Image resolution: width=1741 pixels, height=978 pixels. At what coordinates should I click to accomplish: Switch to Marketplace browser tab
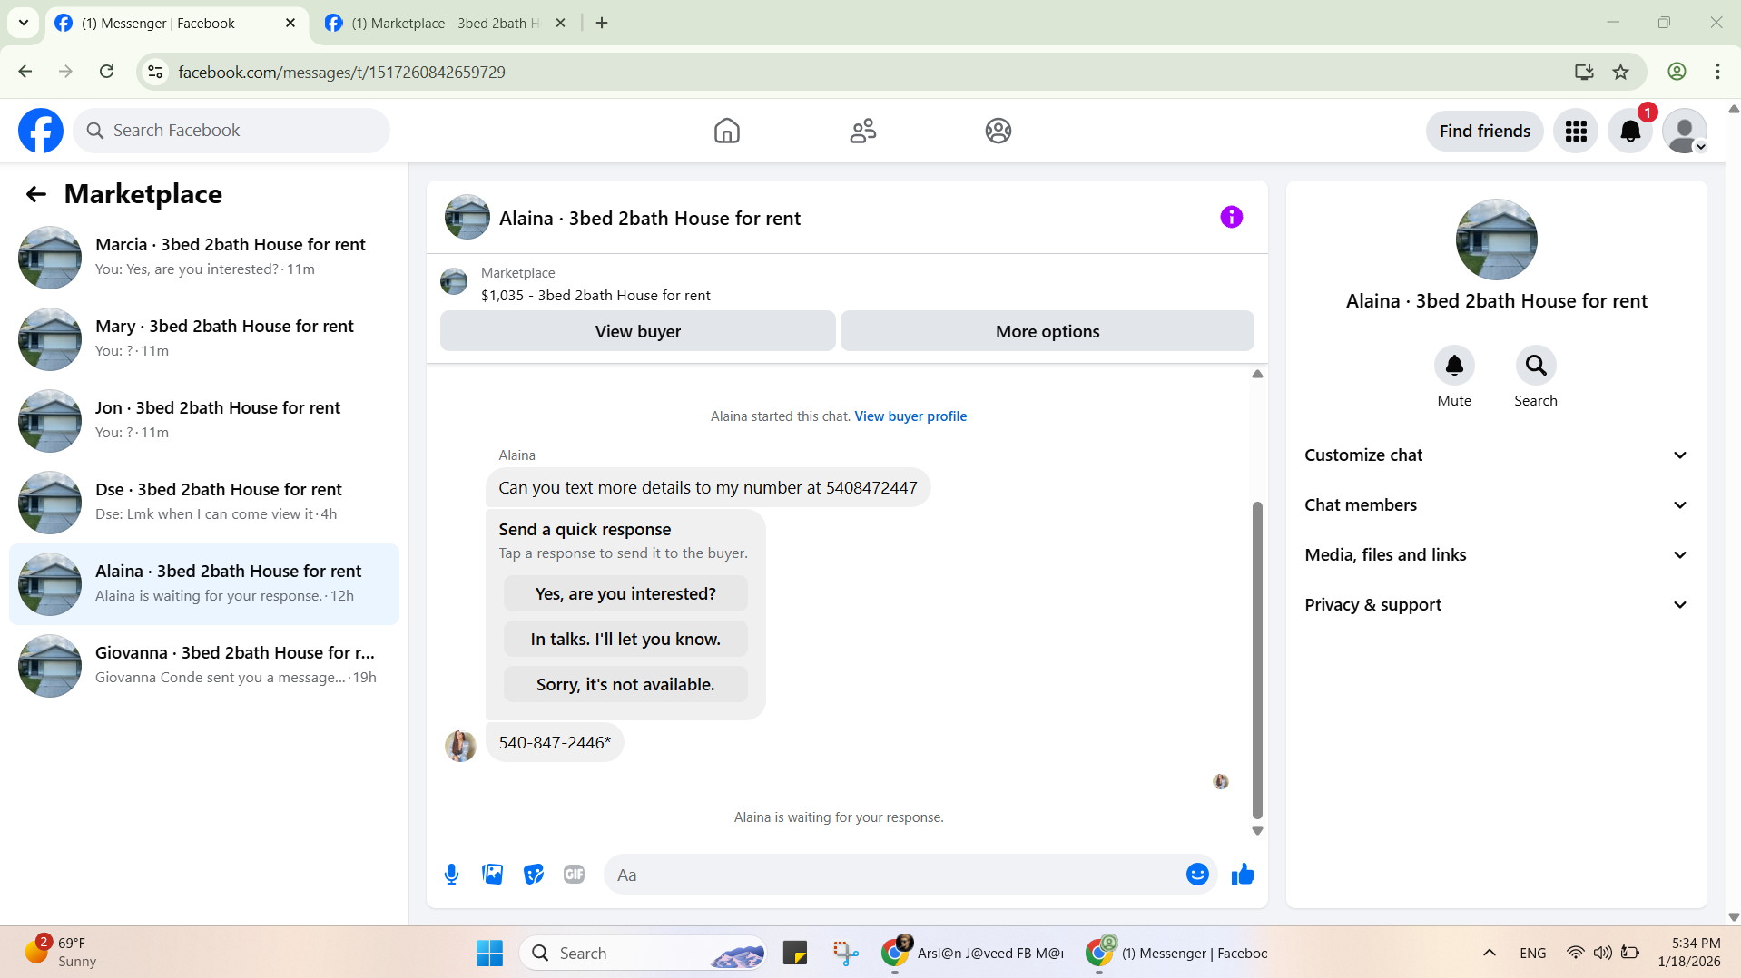(445, 24)
